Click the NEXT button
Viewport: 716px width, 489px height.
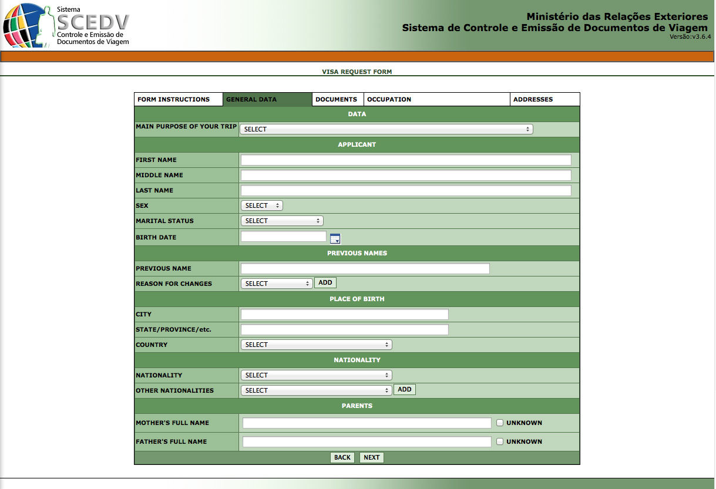click(372, 457)
